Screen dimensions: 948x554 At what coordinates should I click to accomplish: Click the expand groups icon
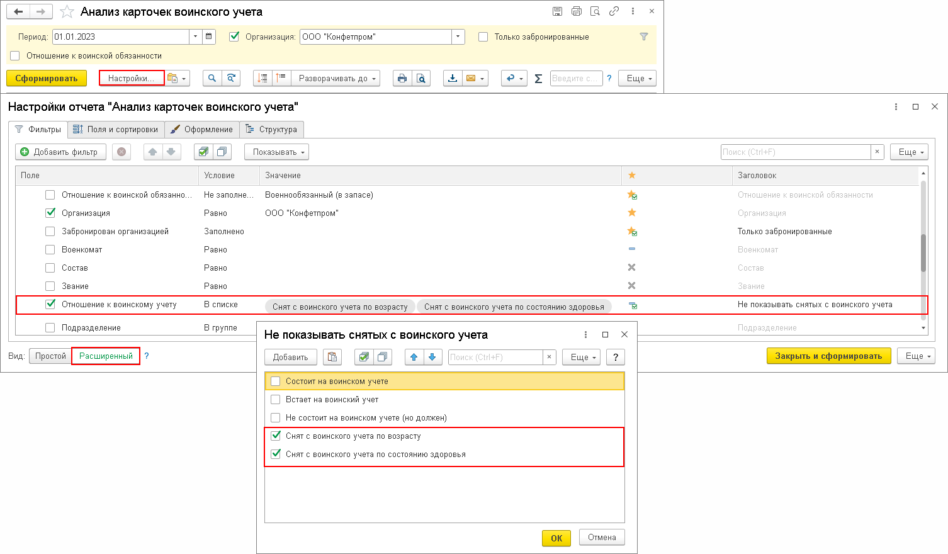tap(281, 78)
